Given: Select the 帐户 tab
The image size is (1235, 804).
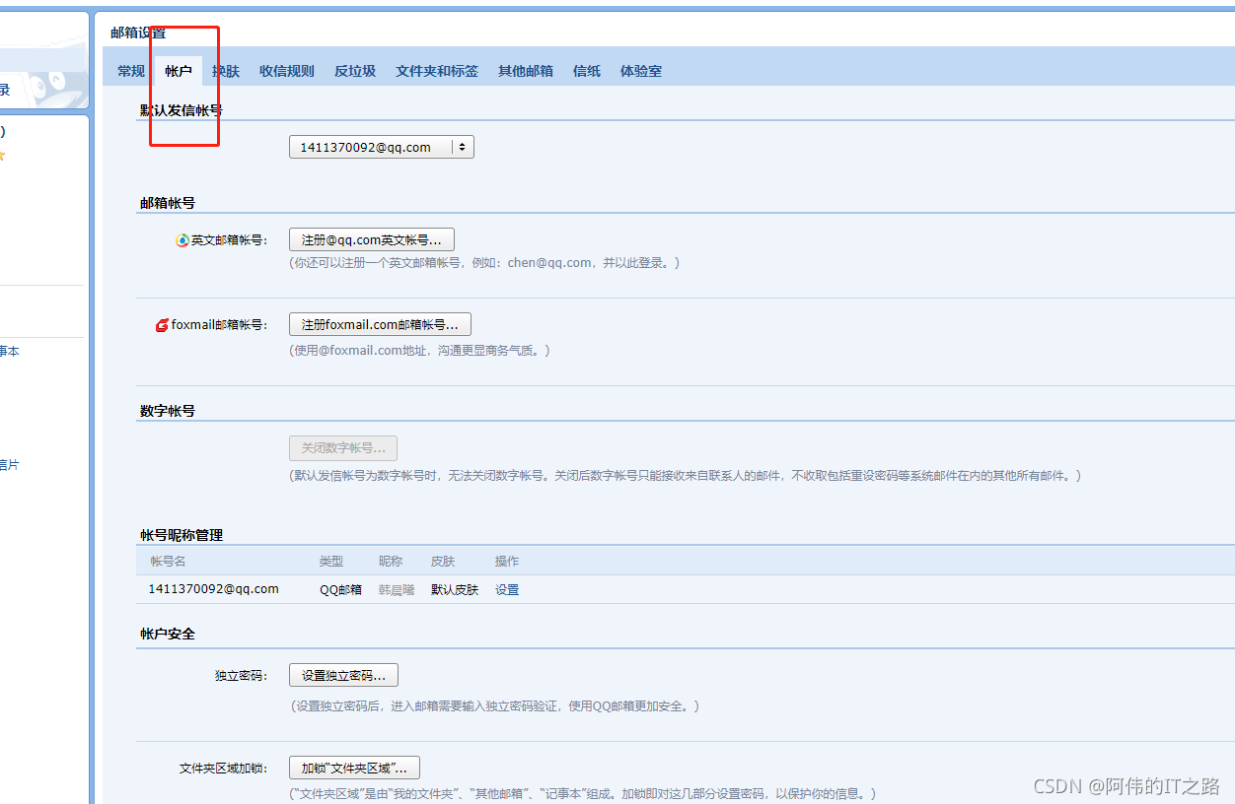Looking at the screenshot, I should (179, 71).
